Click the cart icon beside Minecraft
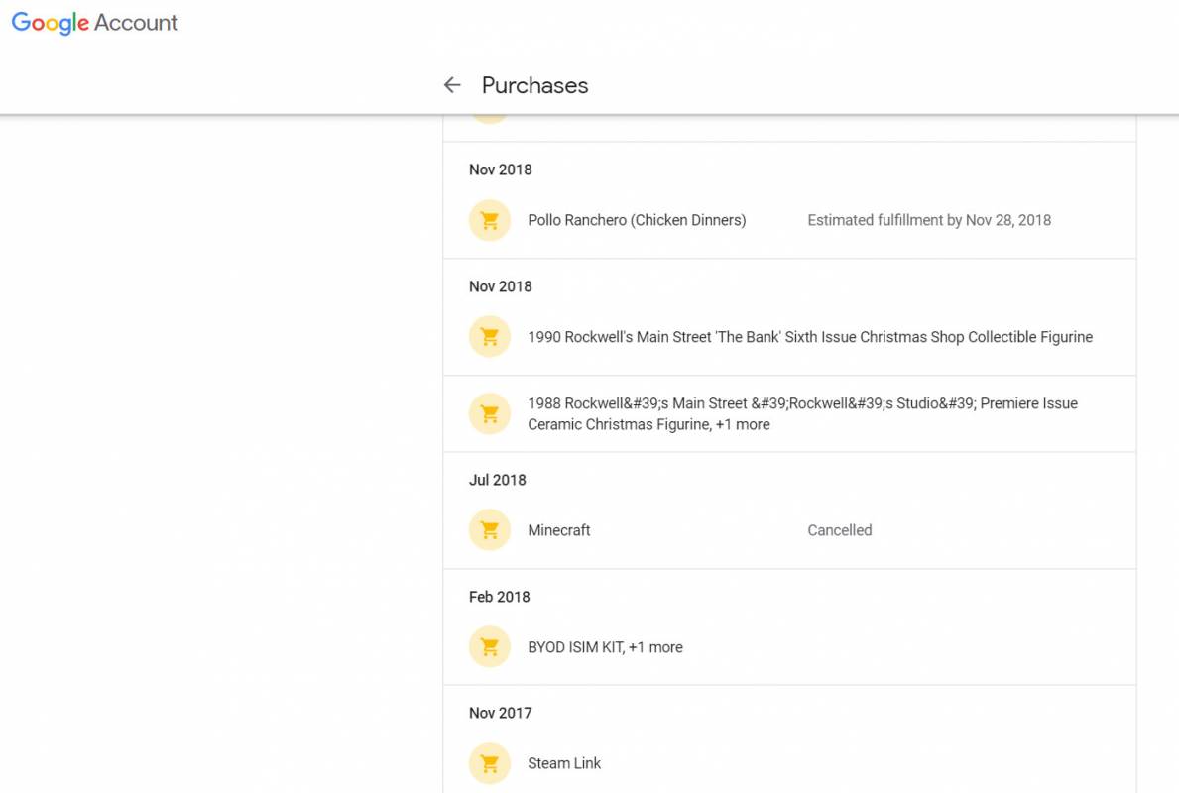The height and width of the screenshot is (793, 1179). 490,530
